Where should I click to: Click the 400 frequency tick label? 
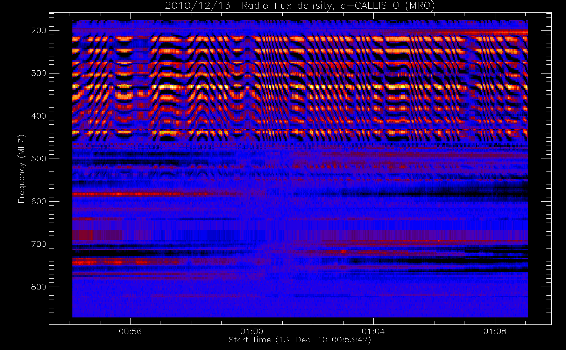[x=38, y=116]
